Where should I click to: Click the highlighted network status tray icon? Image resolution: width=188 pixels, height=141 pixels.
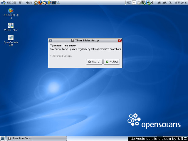tap(148, 3)
